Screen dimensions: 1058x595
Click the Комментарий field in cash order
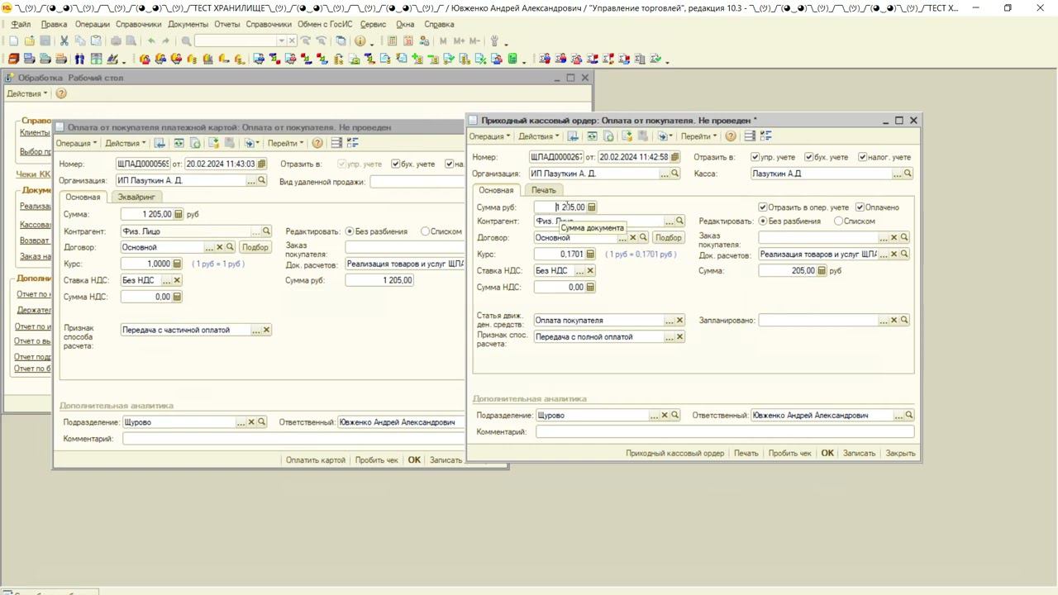(724, 431)
